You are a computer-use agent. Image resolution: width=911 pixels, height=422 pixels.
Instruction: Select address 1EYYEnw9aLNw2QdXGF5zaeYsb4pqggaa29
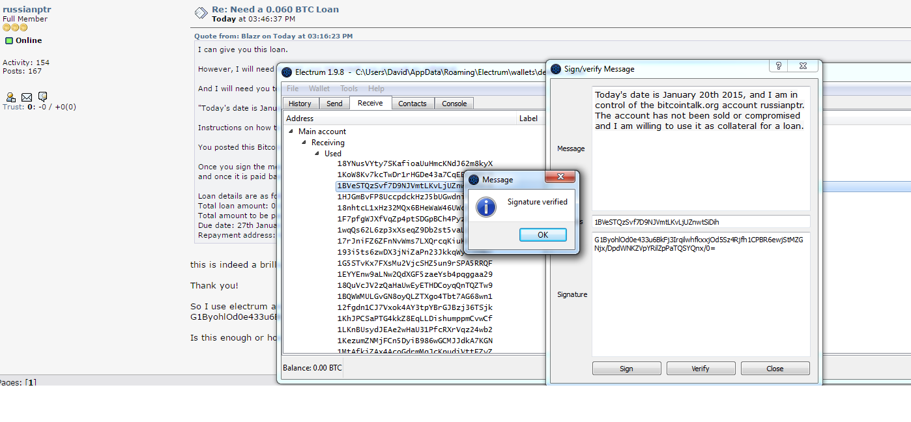pos(414,274)
